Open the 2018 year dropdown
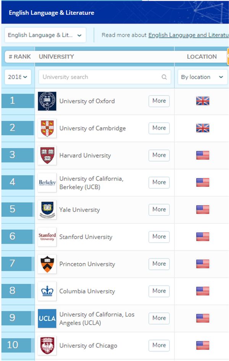229x361 pixels. point(18,77)
